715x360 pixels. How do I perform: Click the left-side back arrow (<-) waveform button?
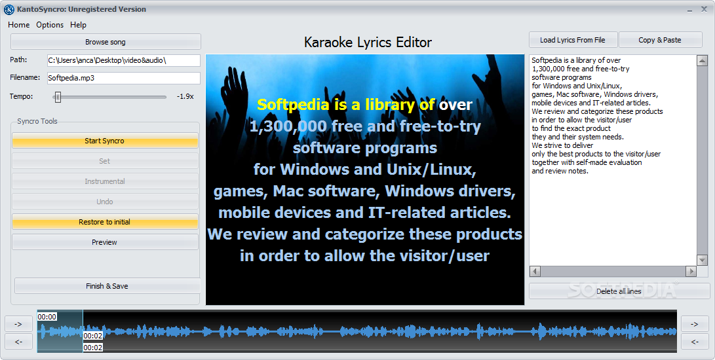click(x=19, y=341)
